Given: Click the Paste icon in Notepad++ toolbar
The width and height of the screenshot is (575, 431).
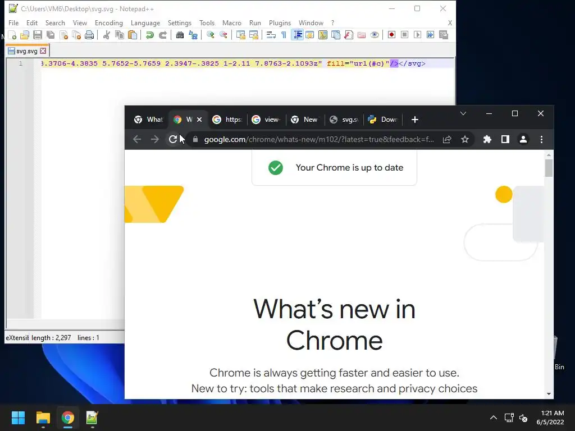Looking at the screenshot, I should [133, 35].
